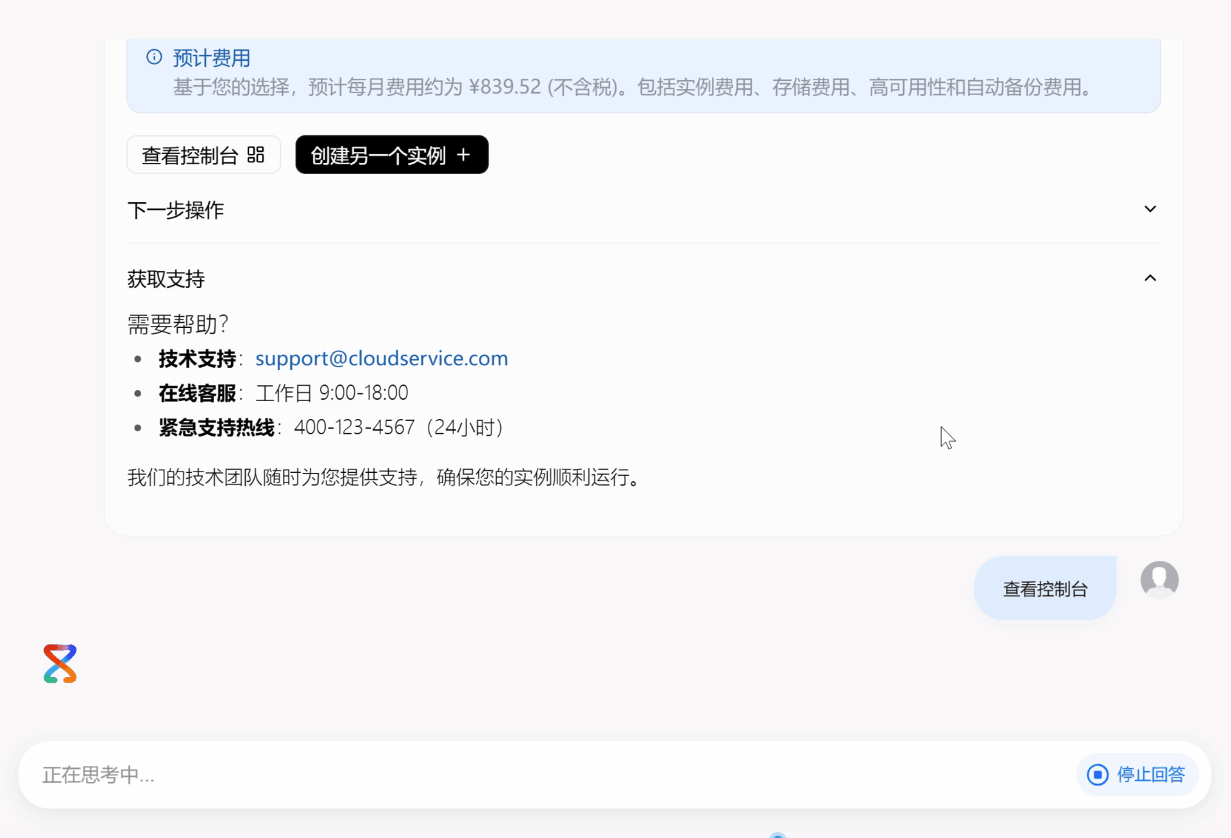
Task: Click the 查看控制台 user message bubble
Action: pos(1044,588)
